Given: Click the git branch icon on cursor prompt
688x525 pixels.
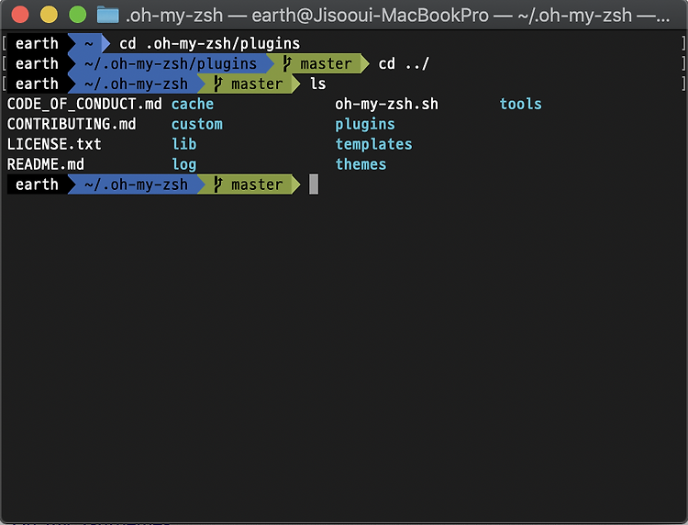Looking at the screenshot, I should coord(217,184).
